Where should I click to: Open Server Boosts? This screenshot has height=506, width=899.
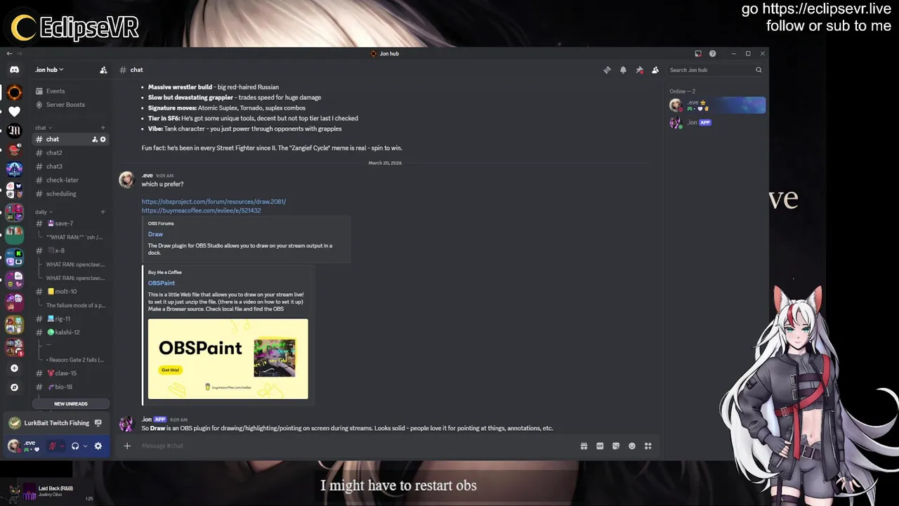pyautogui.click(x=65, y=105)
